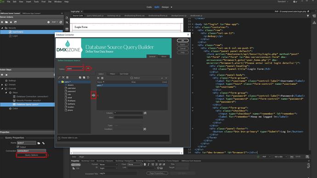Create new folder in Server Actions toolbar

tap(6, 22)
